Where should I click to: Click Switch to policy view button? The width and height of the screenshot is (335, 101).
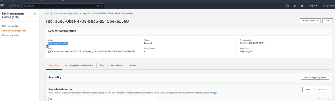[x=315, y=77]
